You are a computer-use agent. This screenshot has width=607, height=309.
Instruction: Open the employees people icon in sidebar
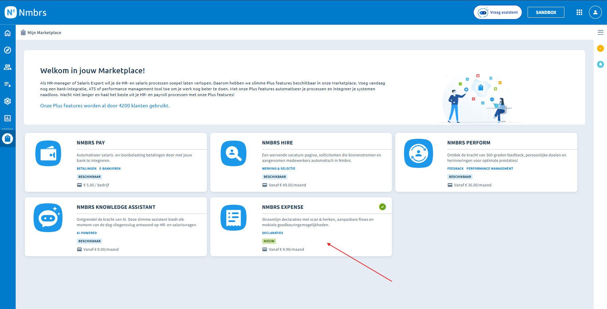point(7,67)
